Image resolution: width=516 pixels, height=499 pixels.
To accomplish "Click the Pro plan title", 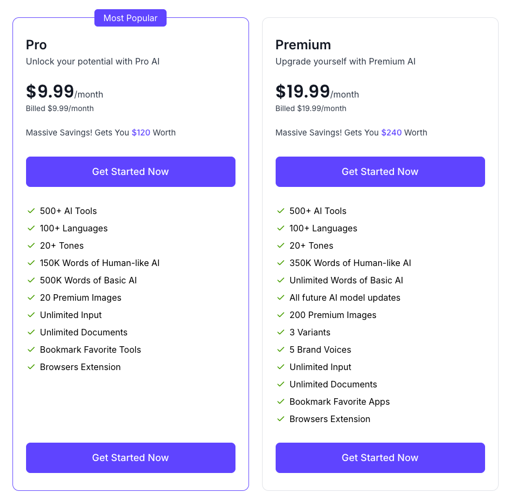I will pyautogui.click(x=36, y=45).
